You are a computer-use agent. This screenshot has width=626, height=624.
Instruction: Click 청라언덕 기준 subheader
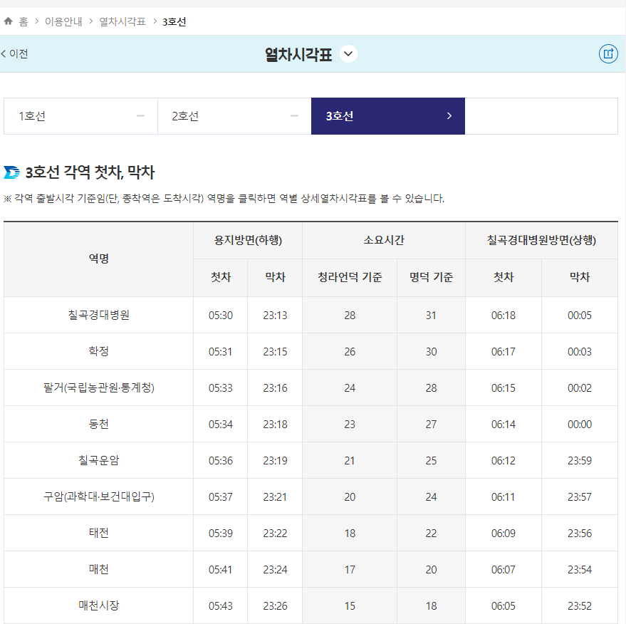pos(350,278)
